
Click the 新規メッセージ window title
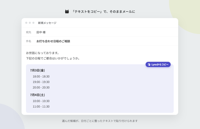(x=47, y=23)
